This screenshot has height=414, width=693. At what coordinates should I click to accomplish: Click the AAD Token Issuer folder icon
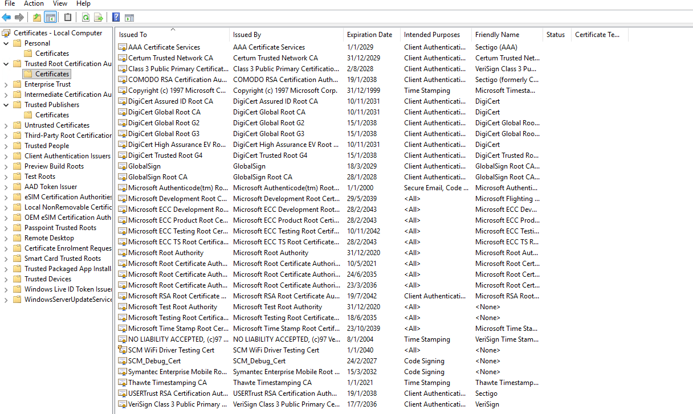(17, 187)
